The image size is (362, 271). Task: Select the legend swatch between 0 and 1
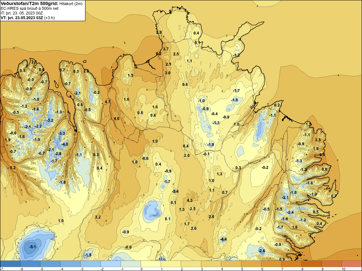point(151,264)
